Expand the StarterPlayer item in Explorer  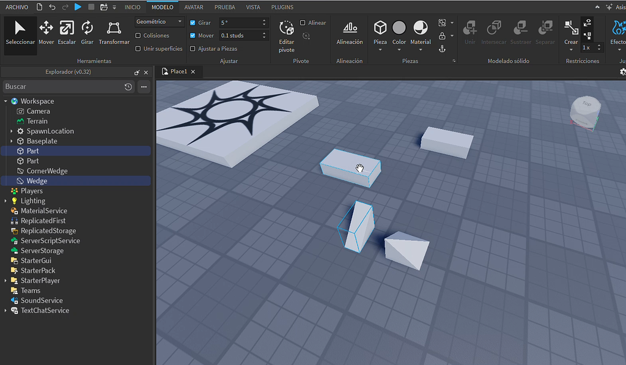5,280
